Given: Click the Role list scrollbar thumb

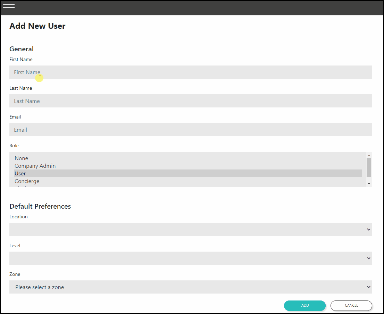Looking at the screenshot, I should (x=369, y=167).
